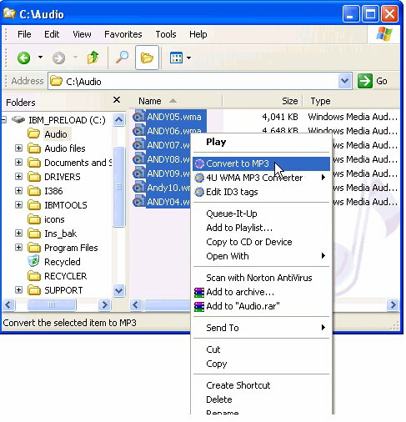Click the IBM_PRELOAD drive icon
Screen dimensions: 406x422
(18, 120)
